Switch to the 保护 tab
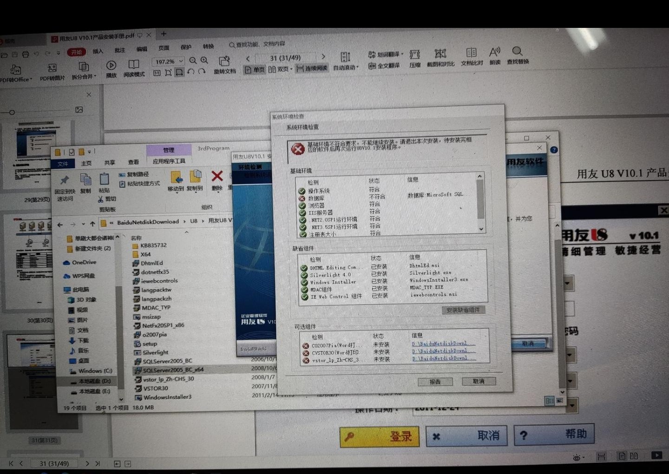The width and height of the screenshot is (669, 474). click(x=186, y=47)
